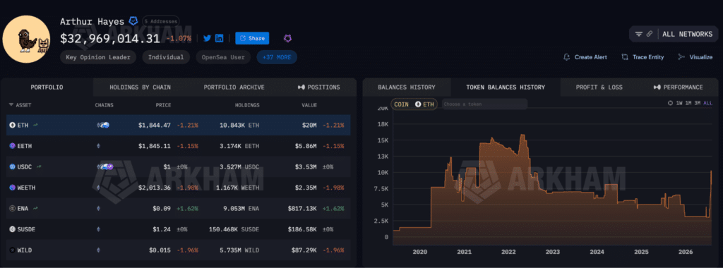
Task: Select the $1,844.47 ETH price cell
Action: pyautogui.click(x=155, y=125)
